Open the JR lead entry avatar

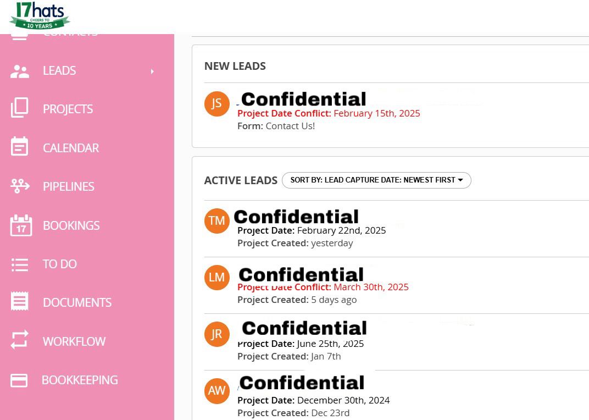point(216,334)
